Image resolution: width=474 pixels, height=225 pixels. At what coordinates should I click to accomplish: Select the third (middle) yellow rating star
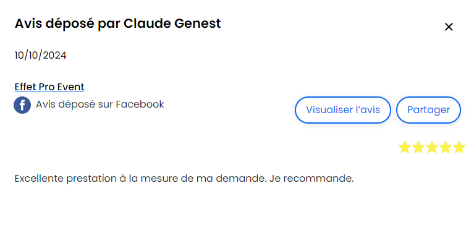point(432,147)
